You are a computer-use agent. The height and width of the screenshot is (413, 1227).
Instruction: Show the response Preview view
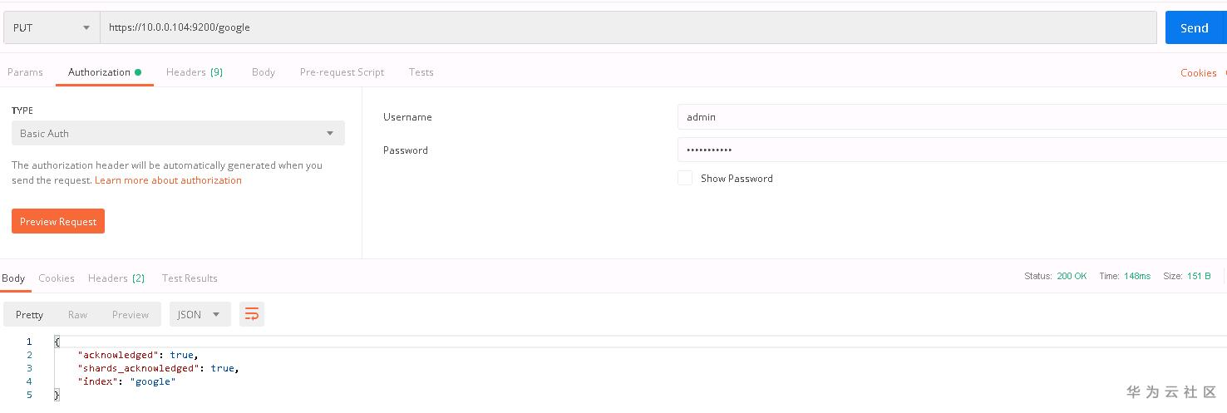[131, 314]
